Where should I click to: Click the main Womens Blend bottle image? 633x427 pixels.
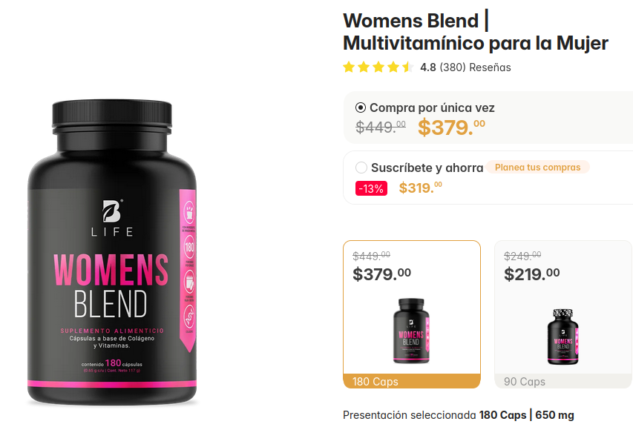point(112,253)
